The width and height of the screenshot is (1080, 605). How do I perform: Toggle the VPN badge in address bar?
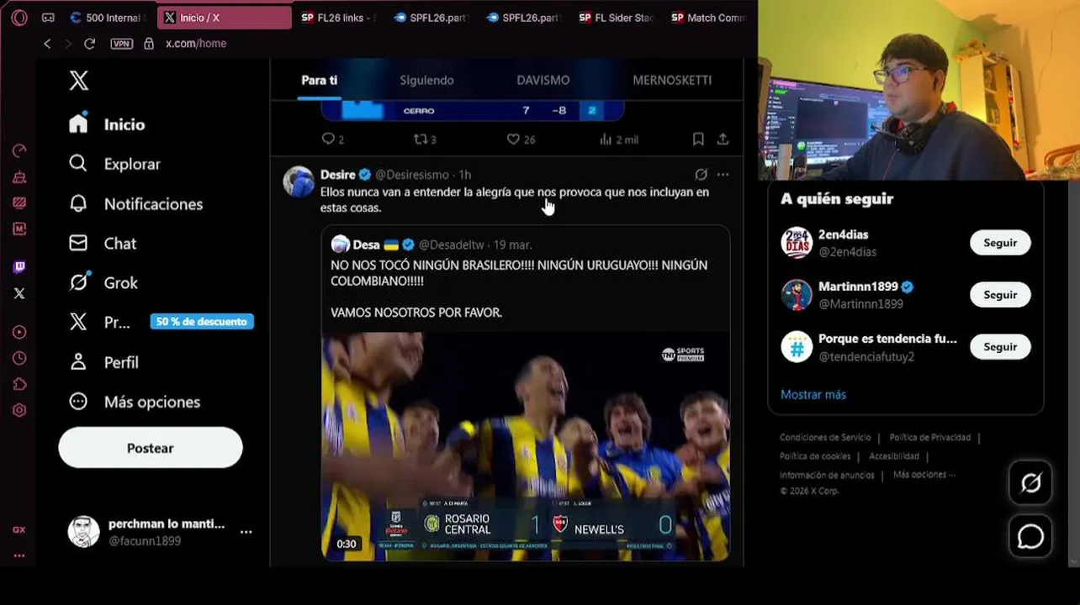(x=121, y=44)
